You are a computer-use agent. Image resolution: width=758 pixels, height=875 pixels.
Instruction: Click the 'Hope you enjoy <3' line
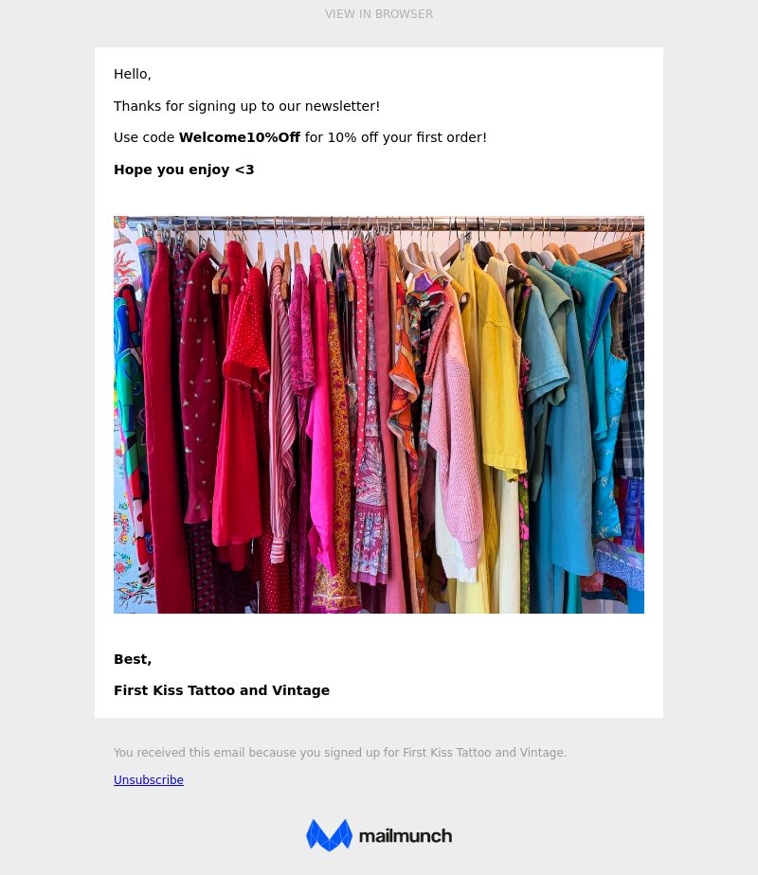184,170
